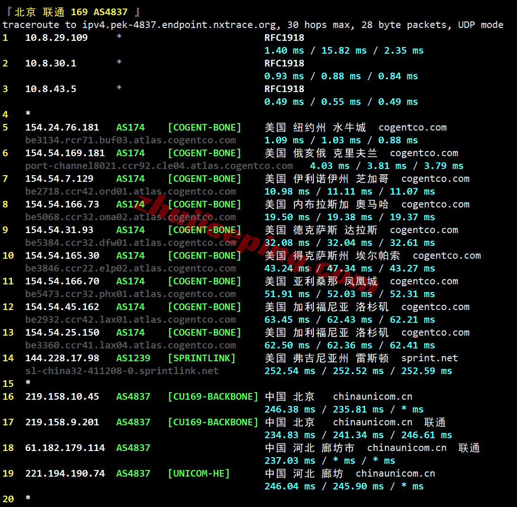Click hostname be3360.ccr41.lax04.atlas.cogentco.com
The width and height of the screenshot is (517, 507).
(x=131, y=346)
